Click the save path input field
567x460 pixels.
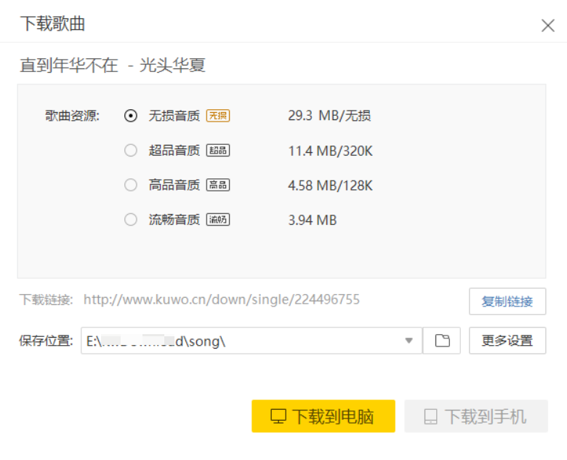252,341
